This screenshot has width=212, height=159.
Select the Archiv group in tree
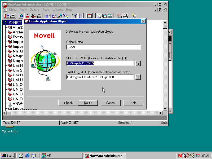tap(15, 32)
